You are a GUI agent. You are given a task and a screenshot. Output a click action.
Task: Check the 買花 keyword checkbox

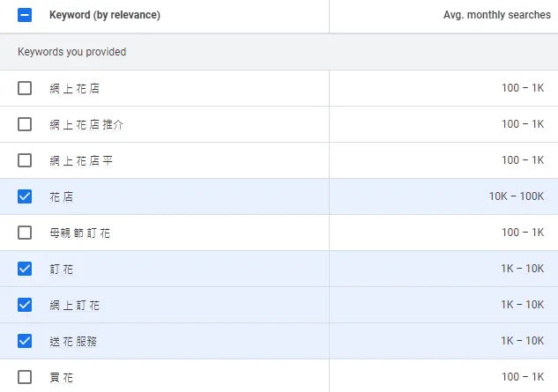click(x=25, y=377)
